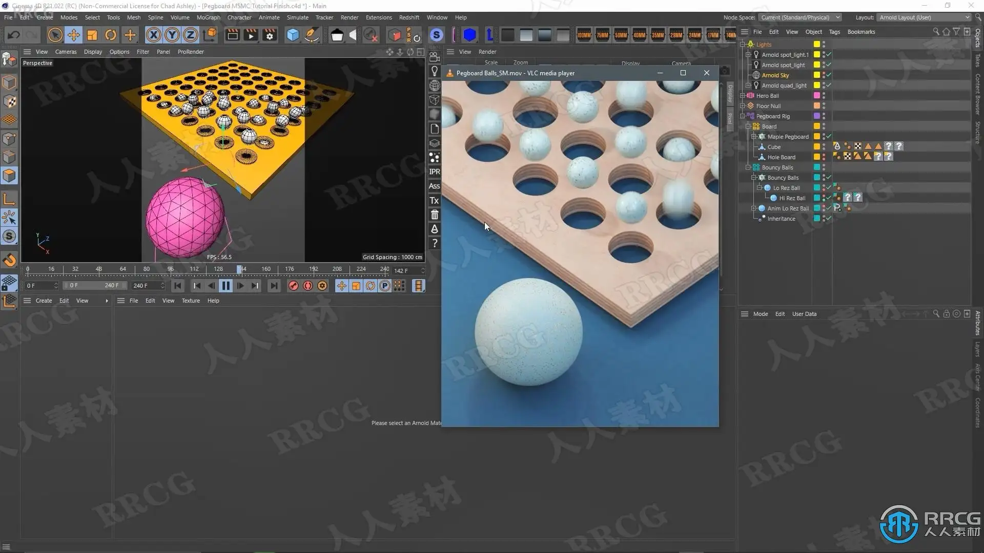
Task: Select the Floor Null object
Action: click(x=768, y=106)
